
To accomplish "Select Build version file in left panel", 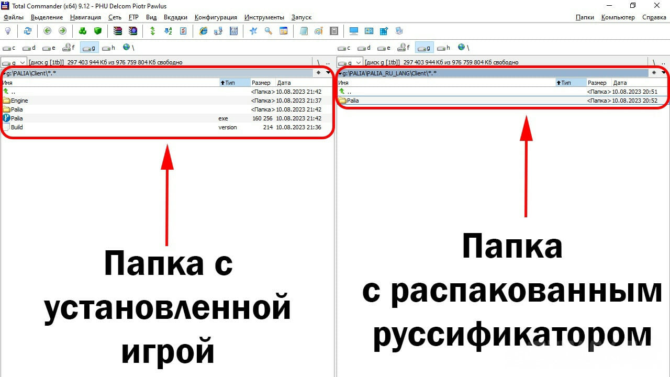I will point(166,127).
